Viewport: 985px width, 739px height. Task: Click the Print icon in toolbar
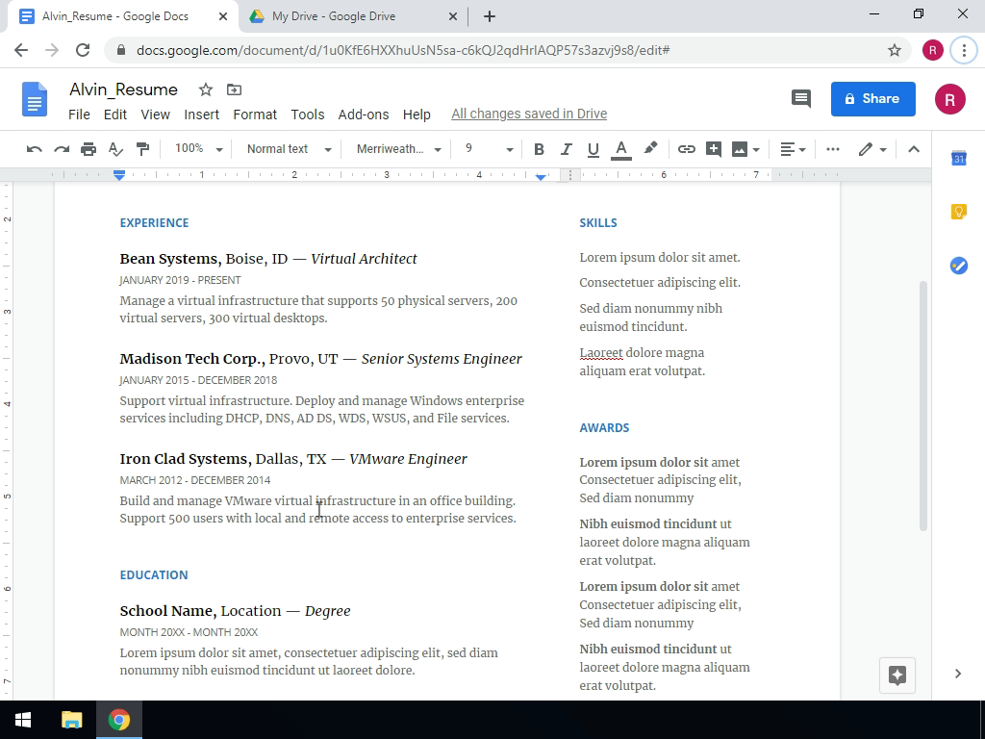[88, 149]
